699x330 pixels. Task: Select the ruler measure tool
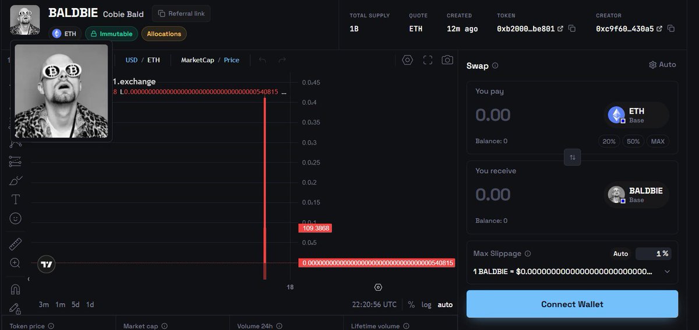[x=16, y=244]
